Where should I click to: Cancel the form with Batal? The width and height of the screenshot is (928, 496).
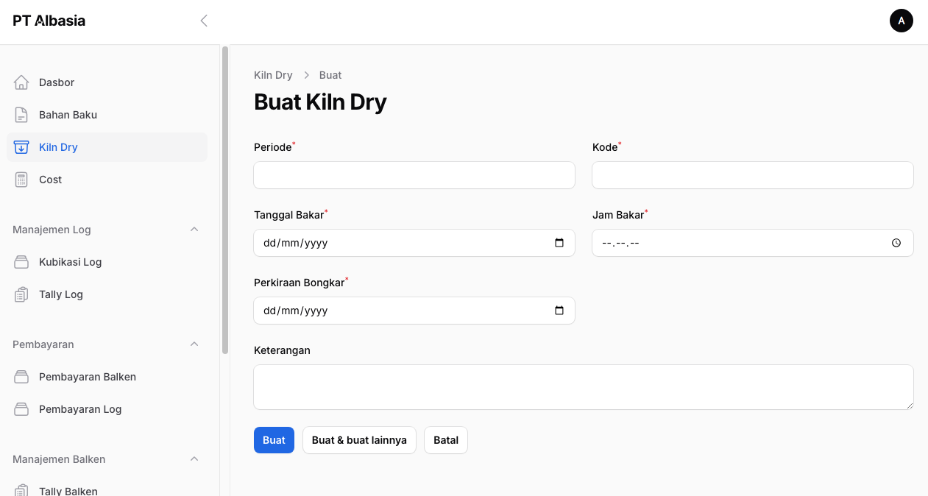point(445,440)
